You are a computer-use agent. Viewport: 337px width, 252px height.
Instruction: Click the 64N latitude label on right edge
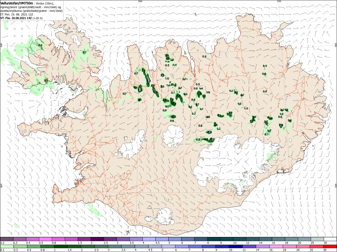coord(336,186)
